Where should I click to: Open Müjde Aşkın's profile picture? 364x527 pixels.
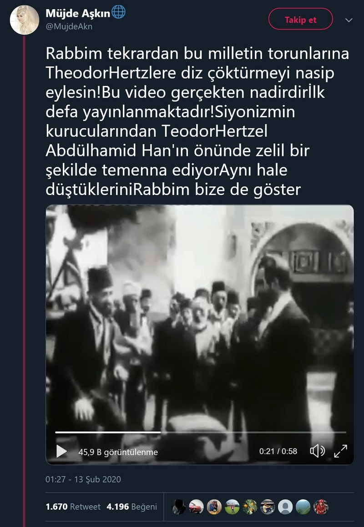pyautogui.click(x=25, y=20)
